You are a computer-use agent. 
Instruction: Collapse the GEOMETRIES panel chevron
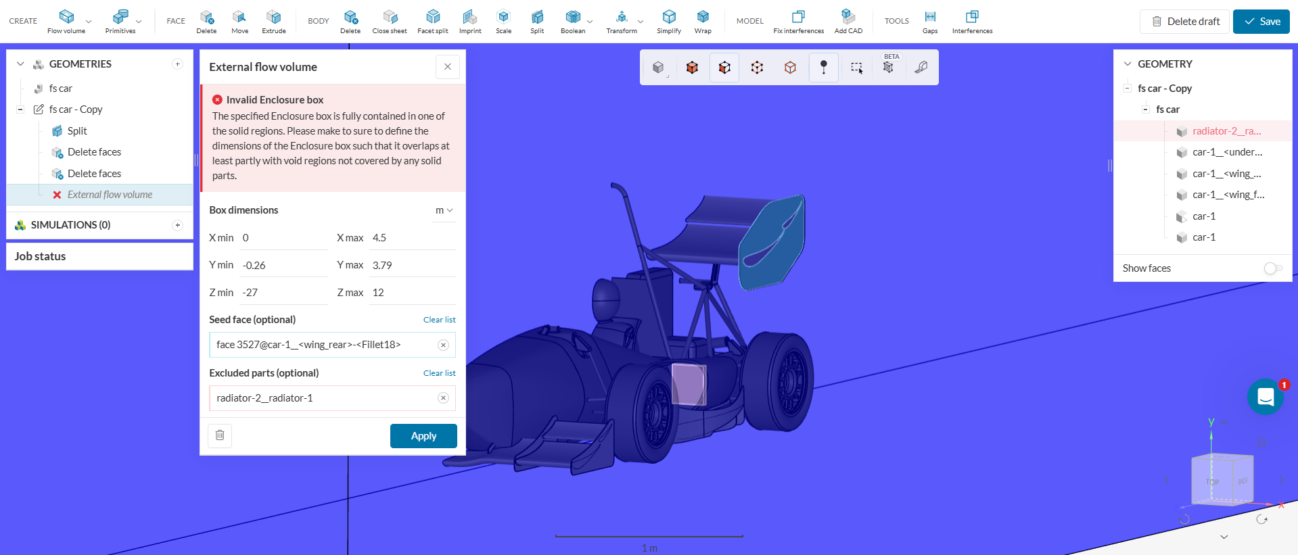(x=20, y=64)
